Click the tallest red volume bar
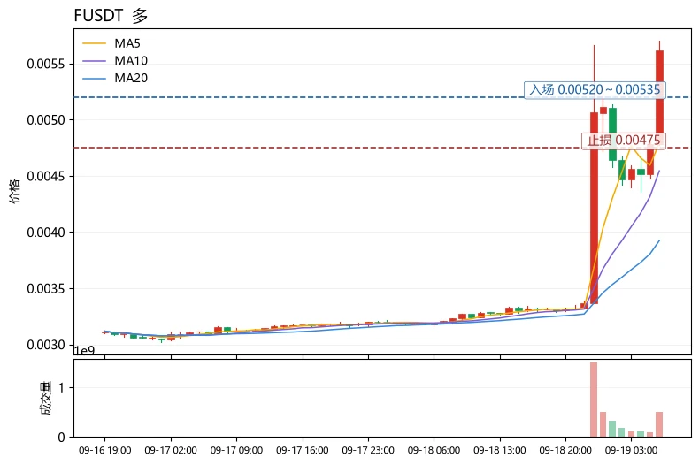Screen dimensions: 699x465 594,400
